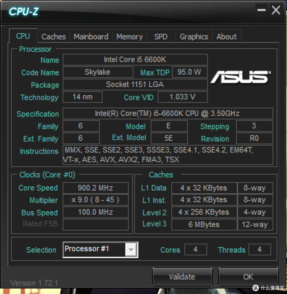Click the L1 Data size 4 x 32 KBytes
Viewport: 287px width, 294px height.
[204, 188]
